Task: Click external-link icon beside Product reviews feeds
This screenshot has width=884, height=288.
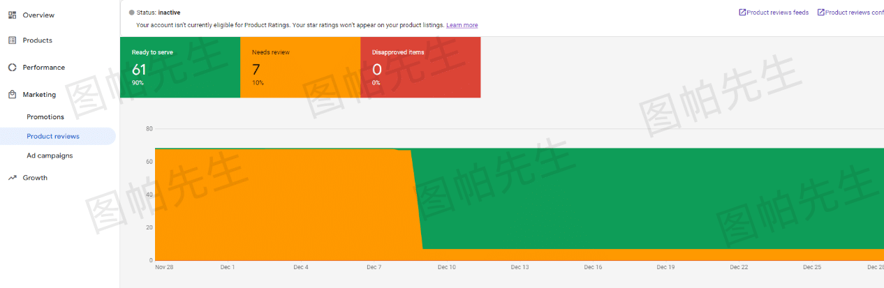Action: click(x=742, y=13)
